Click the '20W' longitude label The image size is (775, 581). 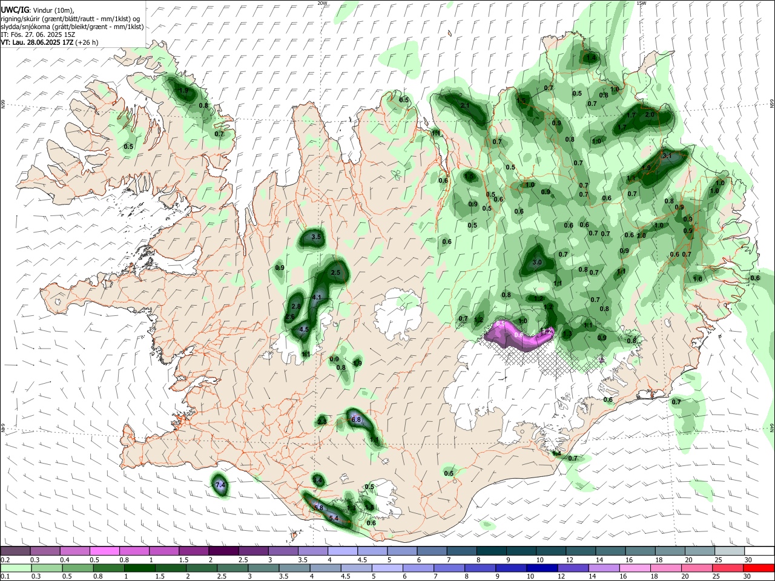(x=322, y=3)
